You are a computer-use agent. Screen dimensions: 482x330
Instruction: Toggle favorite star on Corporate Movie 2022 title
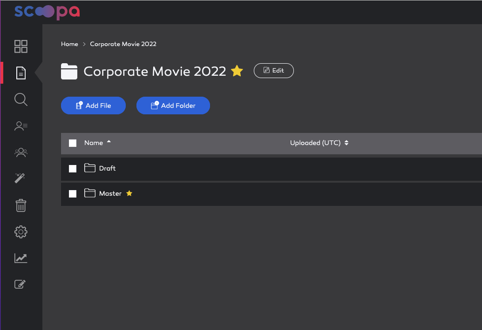tap(237, 71)
